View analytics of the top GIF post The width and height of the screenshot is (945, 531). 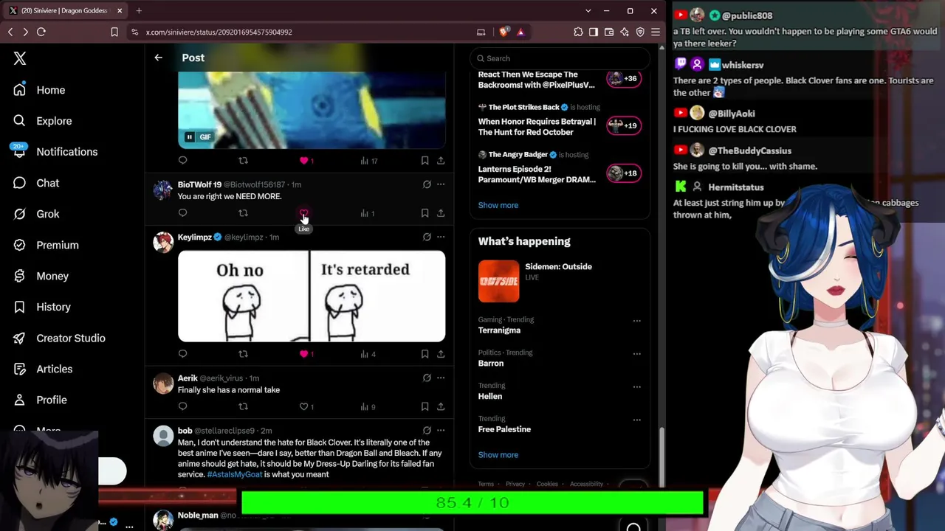[368, 160]
